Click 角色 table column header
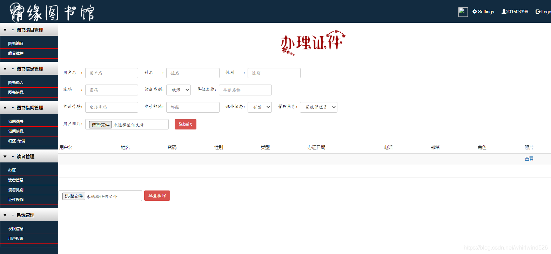This screenshot has width=551, height=254. click(x=482, y=147)
